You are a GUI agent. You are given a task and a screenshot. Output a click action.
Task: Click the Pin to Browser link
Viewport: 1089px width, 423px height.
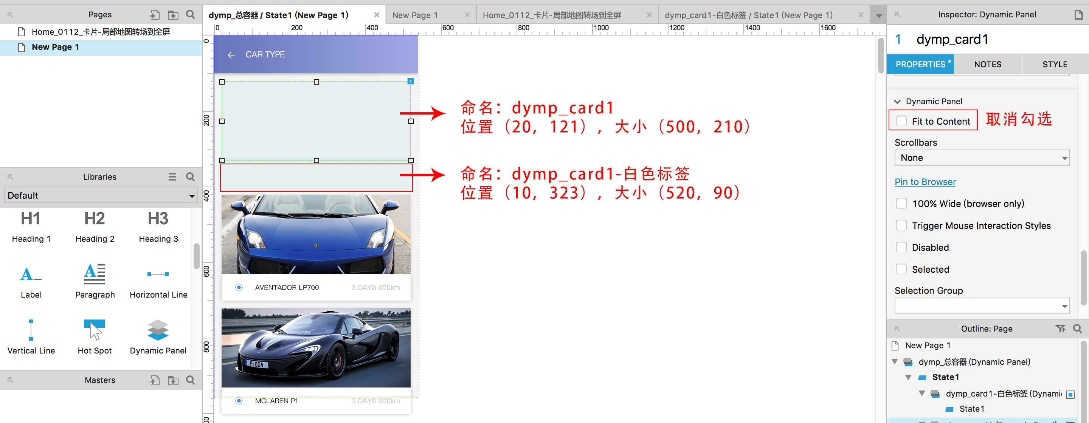(x=925, y=182)
